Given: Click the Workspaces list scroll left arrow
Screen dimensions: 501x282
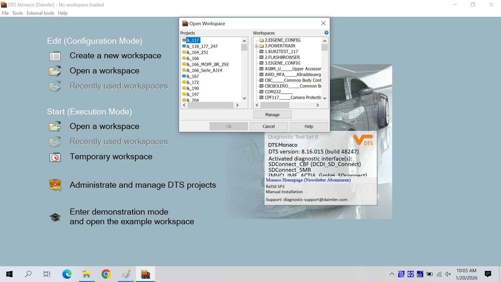Looking at the screenshot, I should pos(257,105).
